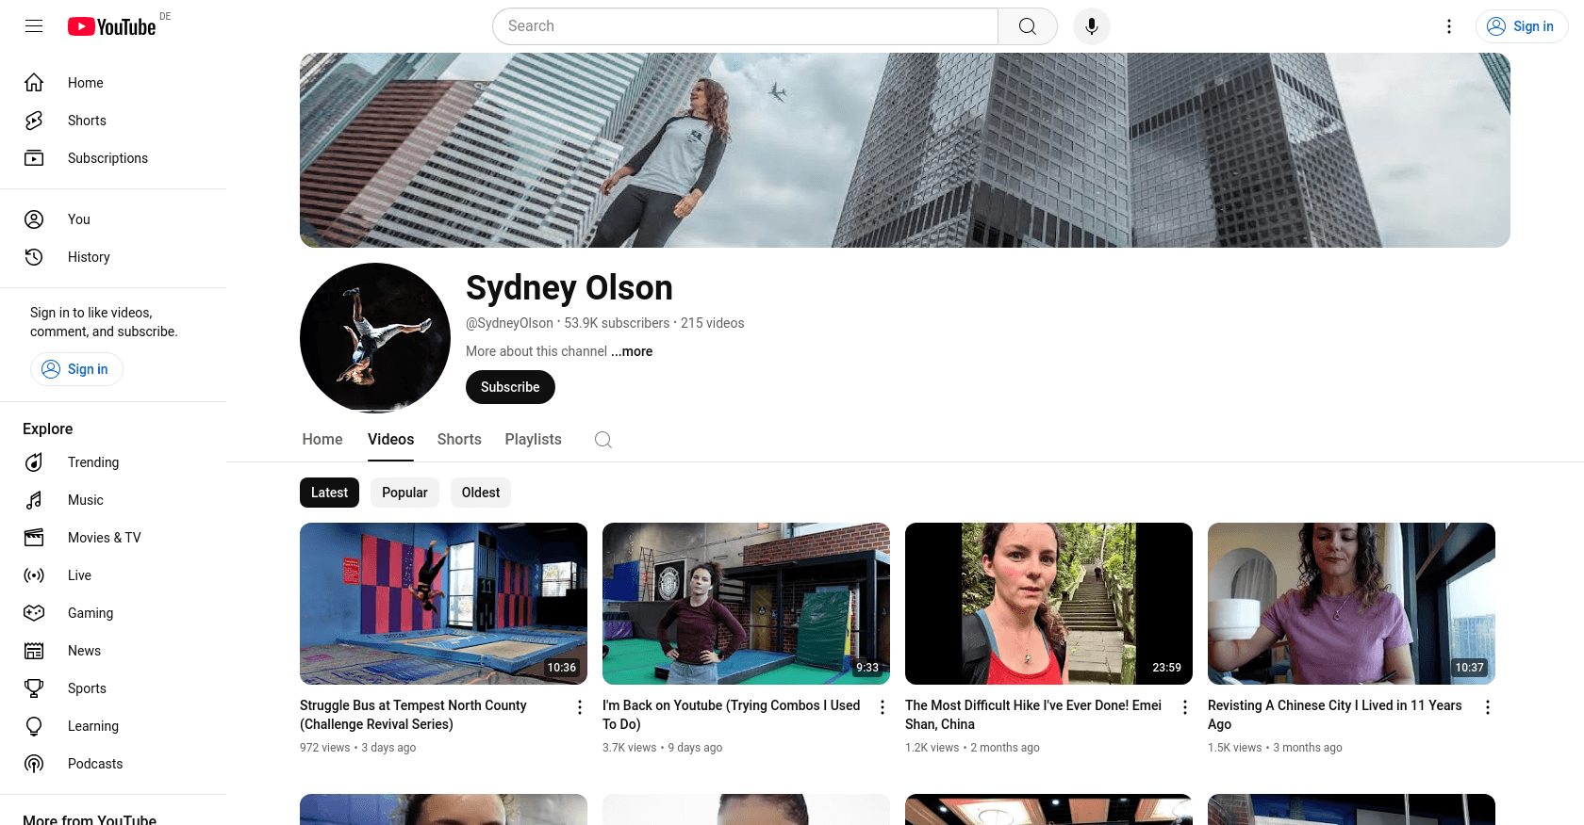
Task: Switch to the Playlists tab
Action: tap(533, 440)
